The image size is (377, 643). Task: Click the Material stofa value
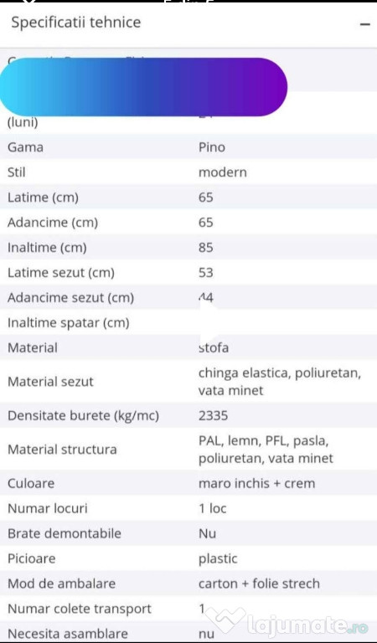coord(214,348)
